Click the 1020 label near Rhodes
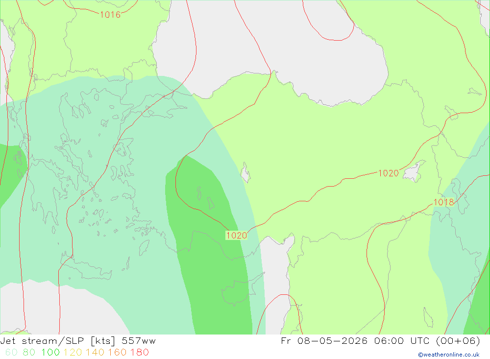 pos(236,235)
